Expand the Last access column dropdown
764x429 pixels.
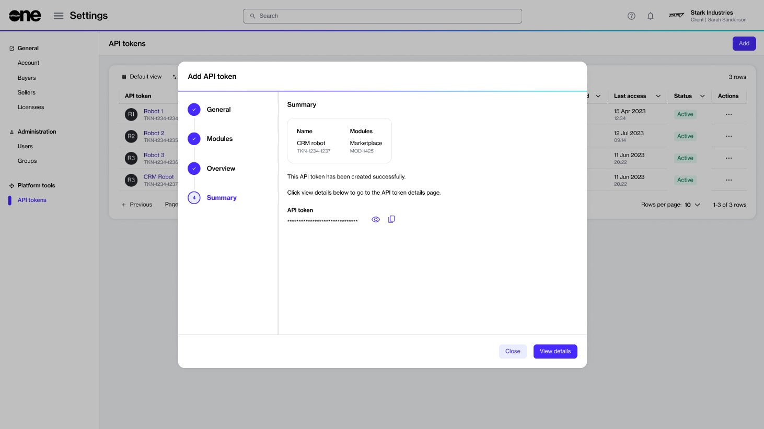[x=658, y=96]
